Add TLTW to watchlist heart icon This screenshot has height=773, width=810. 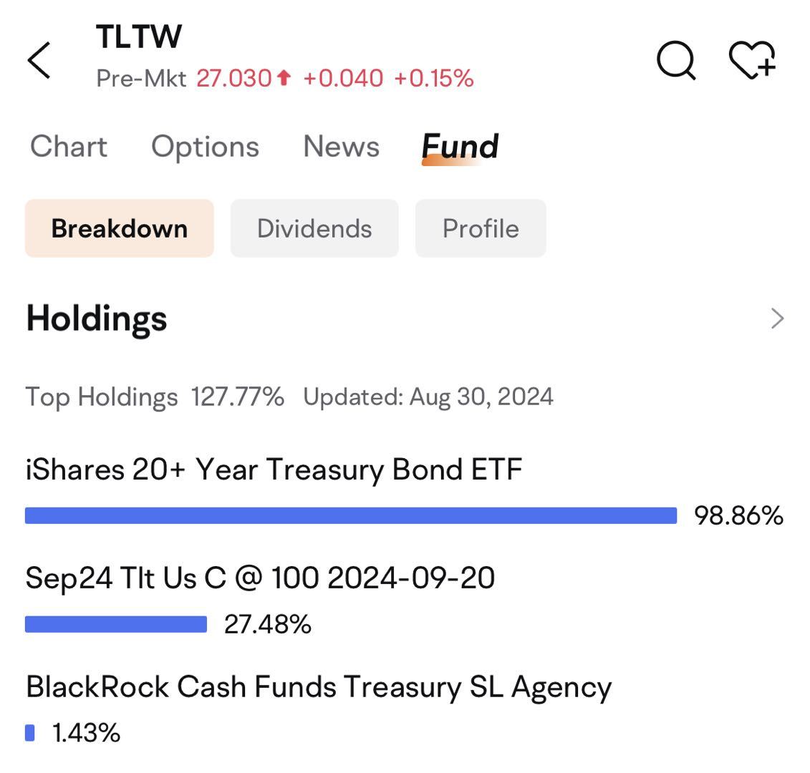tap(753, 60)
